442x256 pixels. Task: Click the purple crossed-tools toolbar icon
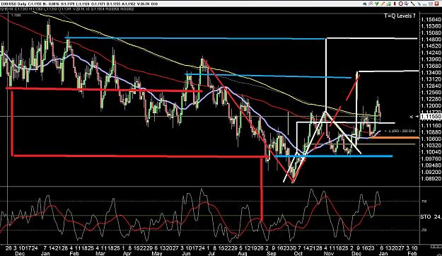pos(371,4)
